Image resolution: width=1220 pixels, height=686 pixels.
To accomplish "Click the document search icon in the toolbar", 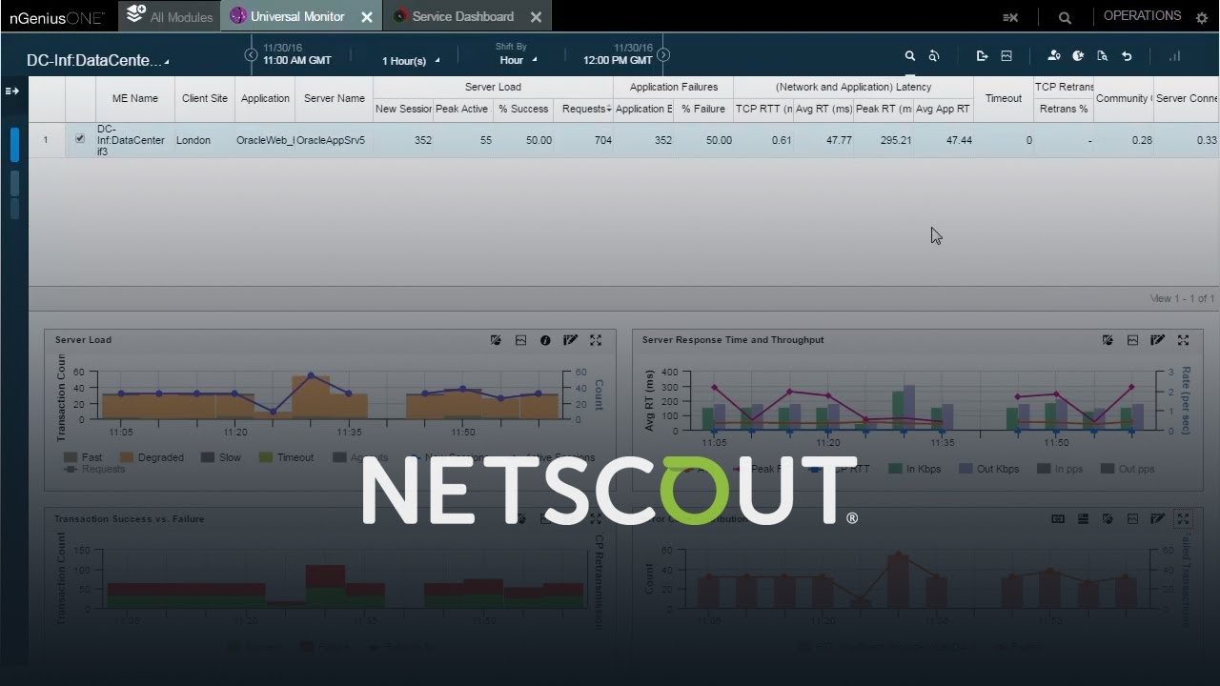I will [x=1103, y=56].
